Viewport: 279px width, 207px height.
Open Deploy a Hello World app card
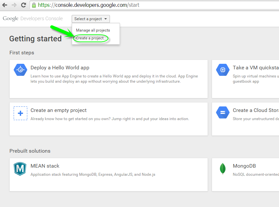[x=60, y=68]
